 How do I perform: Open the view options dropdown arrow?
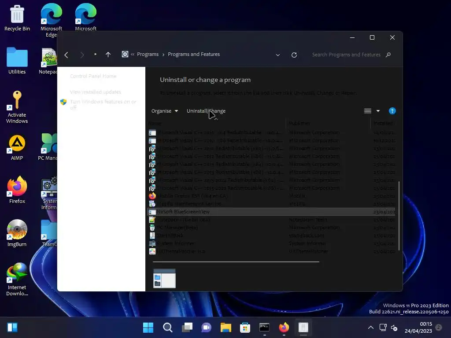pyautogui.click(x=378, y=111)
